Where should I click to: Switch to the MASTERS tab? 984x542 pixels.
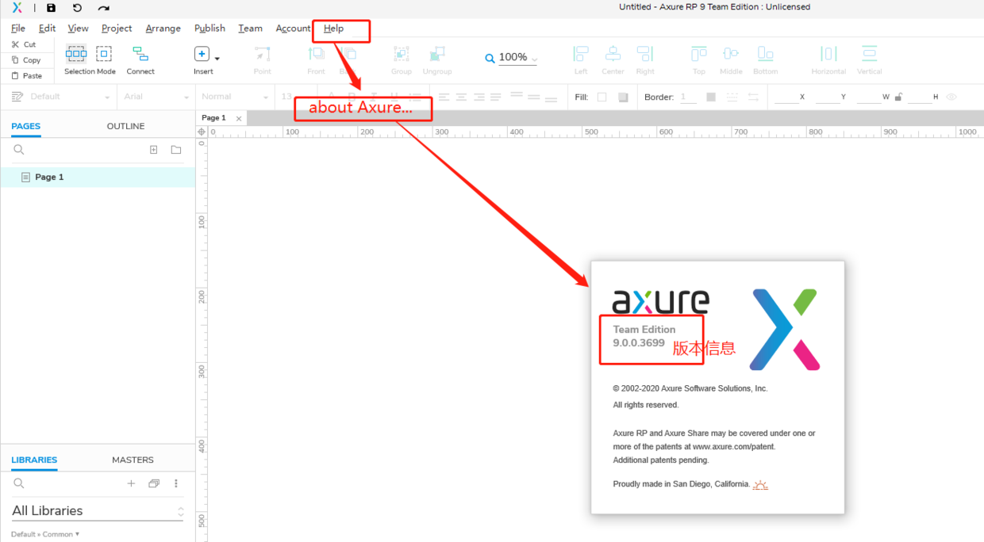coord(133,460)
